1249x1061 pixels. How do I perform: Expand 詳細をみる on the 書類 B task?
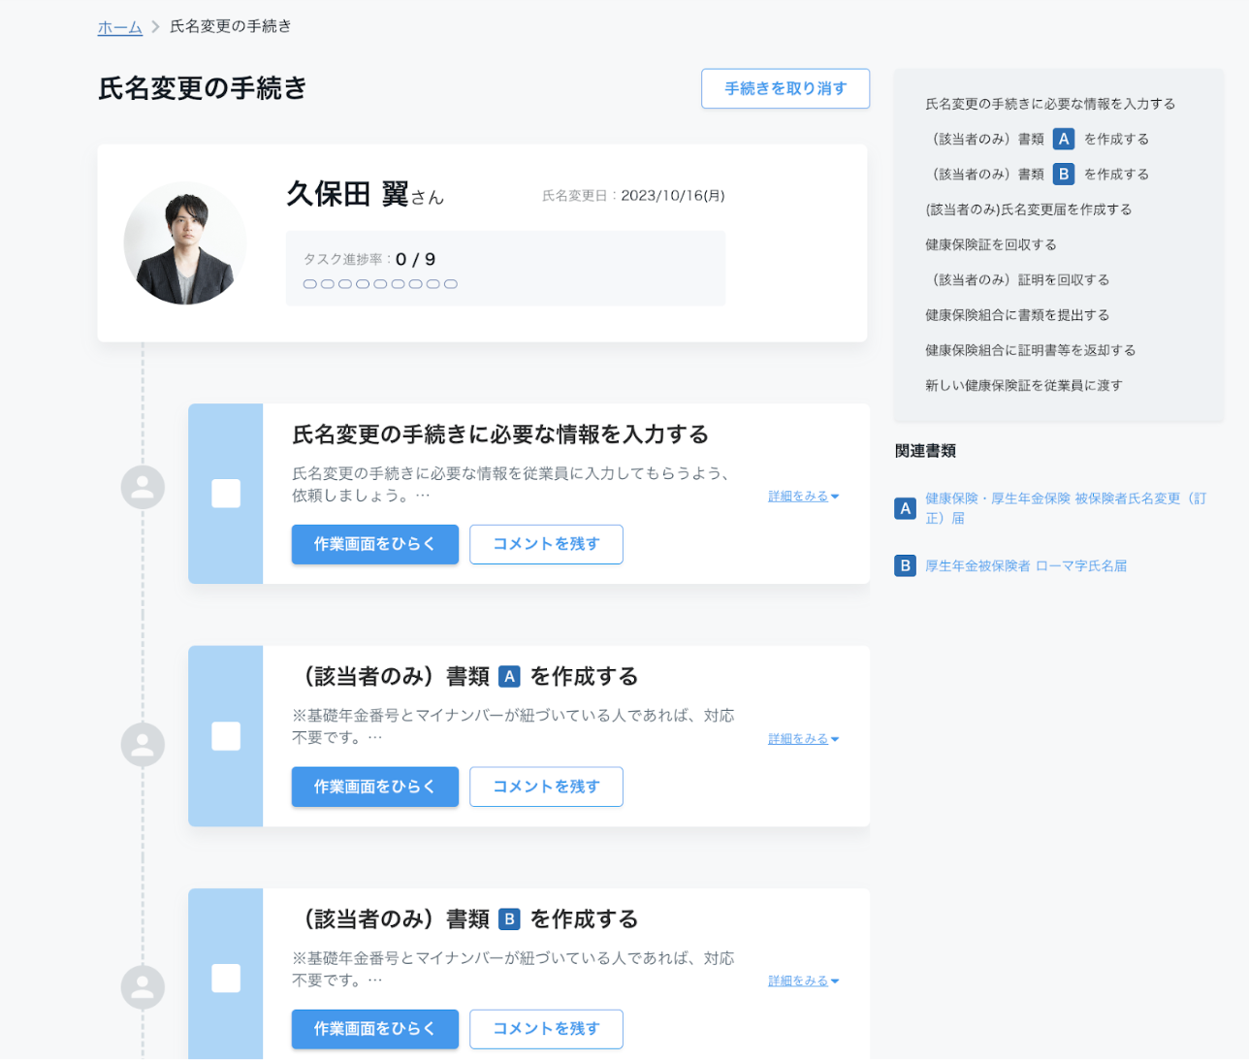(x=804, y=981)
